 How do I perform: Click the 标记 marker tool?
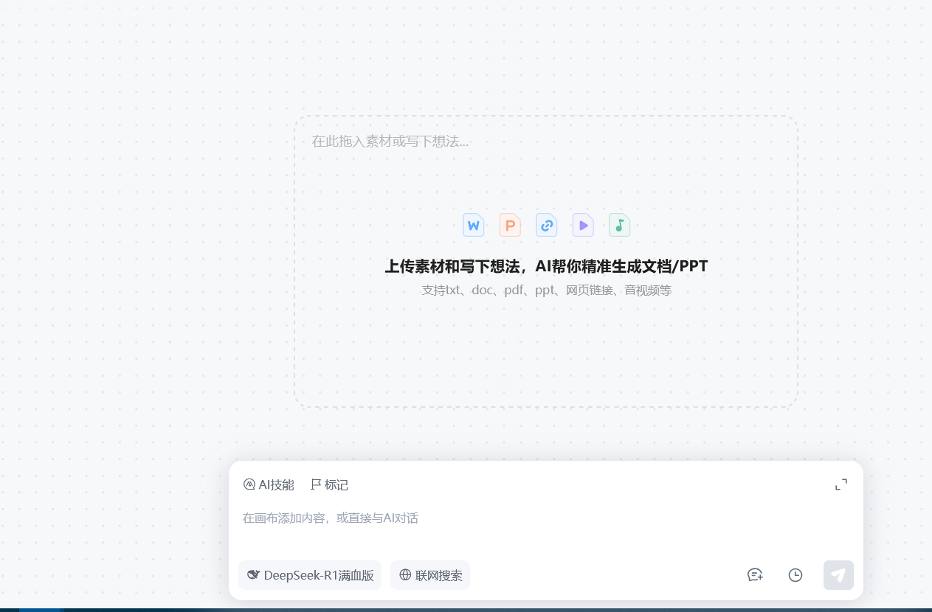[328, 484]
